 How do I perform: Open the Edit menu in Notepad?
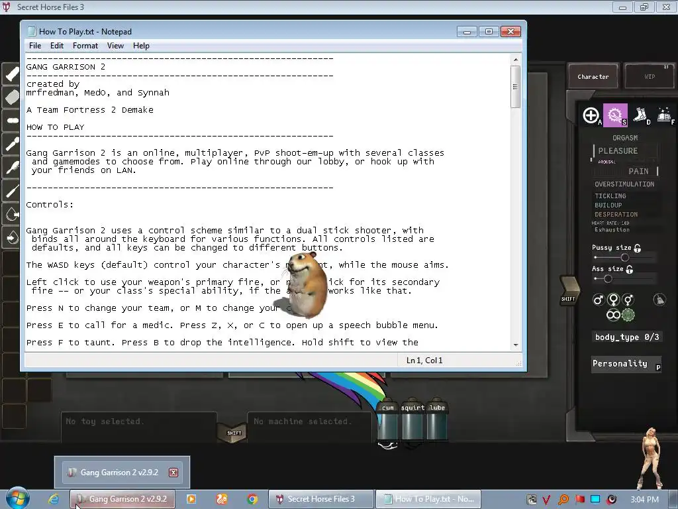pos(57,46)
